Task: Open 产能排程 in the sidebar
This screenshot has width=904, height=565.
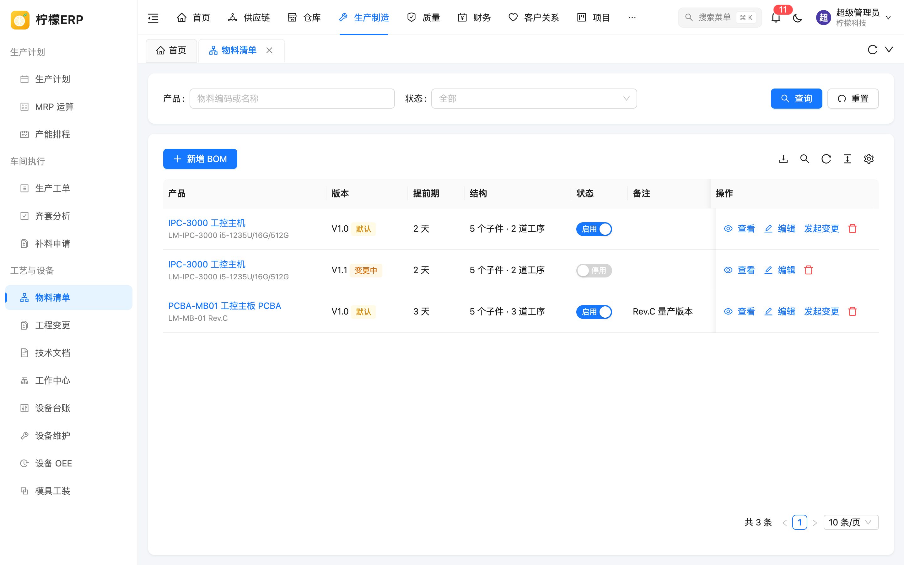Action: (69, 135)
